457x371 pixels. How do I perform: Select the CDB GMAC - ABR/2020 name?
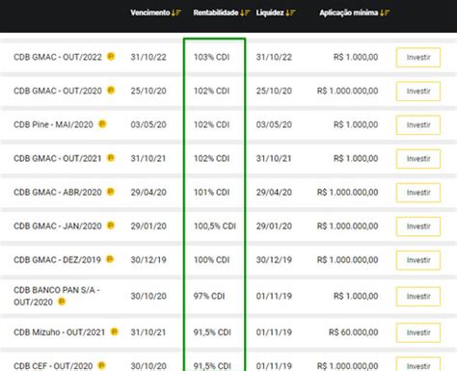click(58, 192)
